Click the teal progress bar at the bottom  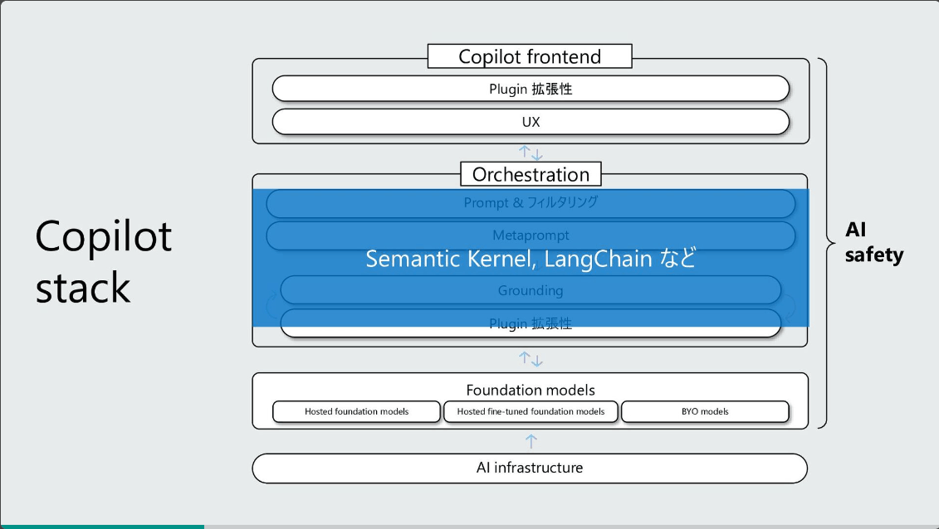[102, 527]
